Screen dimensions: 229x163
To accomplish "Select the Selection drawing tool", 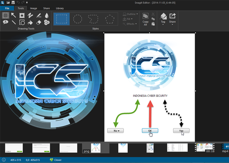I will pyautogui.click(x=5, y=15).
